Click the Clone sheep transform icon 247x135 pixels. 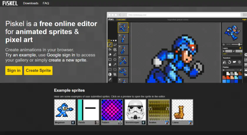coord(234,62)
